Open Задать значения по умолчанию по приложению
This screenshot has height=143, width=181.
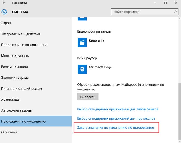point(115,128)
